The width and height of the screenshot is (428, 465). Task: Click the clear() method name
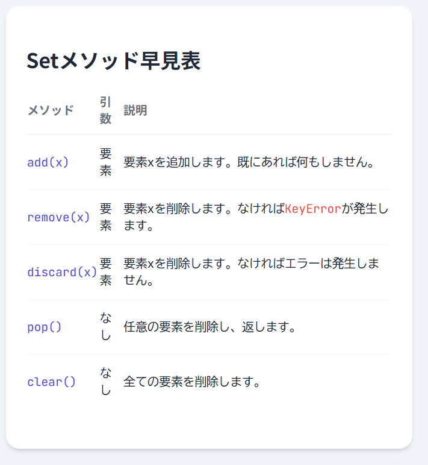(x=52, y=382)
